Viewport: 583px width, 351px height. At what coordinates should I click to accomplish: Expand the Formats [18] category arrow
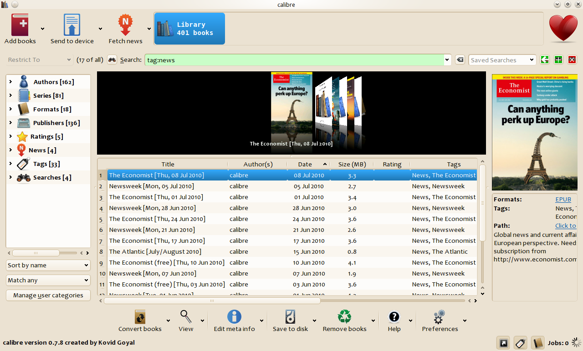(x=10, y=109)
